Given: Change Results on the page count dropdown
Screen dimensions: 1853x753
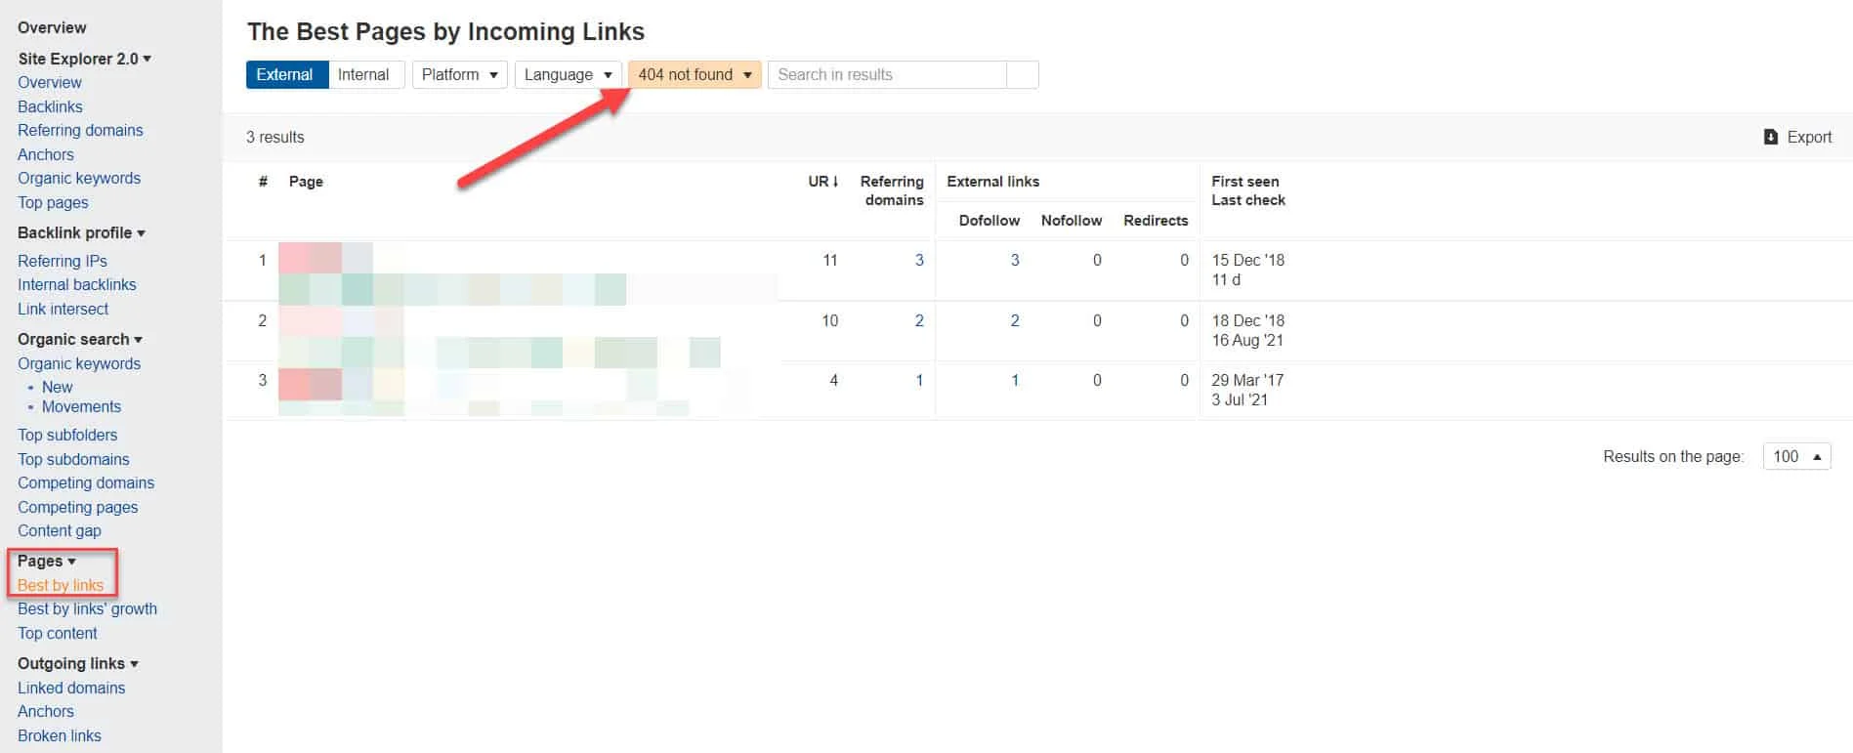Looking at the screenshot, I should [1795, 456].
